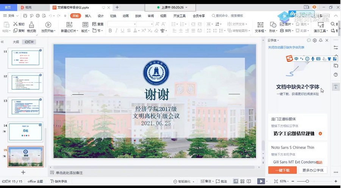The width and height of the screenshot is (341, 188).
Task: Start slideshow from status bar play button
Action: tap(261, 182)
